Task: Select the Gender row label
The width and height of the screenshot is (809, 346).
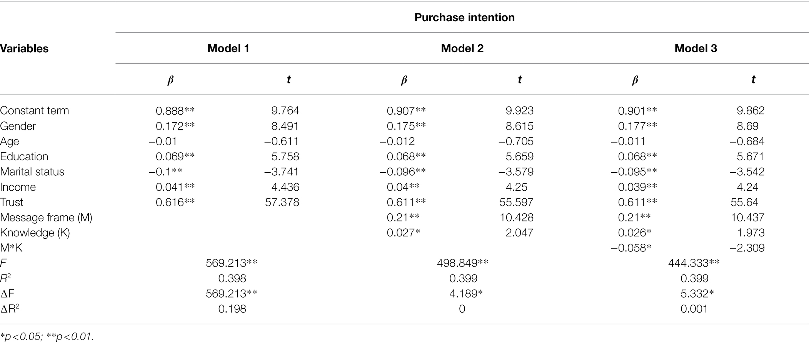Action: [x=18, y=126]
